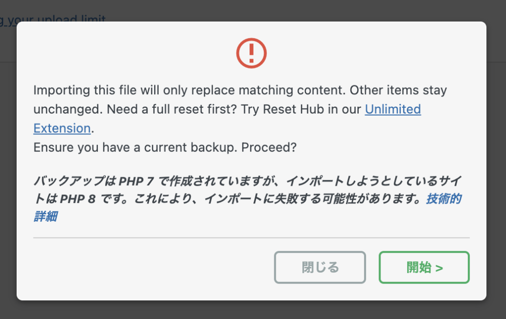Screen dimensions: 506x319
Task: Click the 'Ensure you have a current backup' text
Action: pos(135,148)
